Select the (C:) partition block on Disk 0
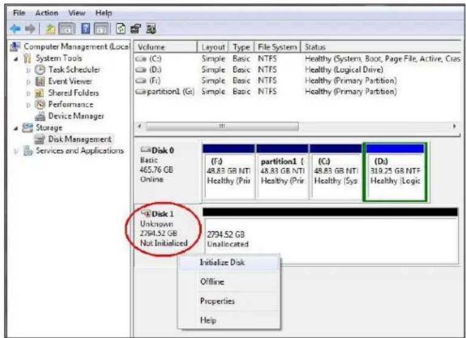This screenshot has width=466, height=338. [x=336, y=172]
